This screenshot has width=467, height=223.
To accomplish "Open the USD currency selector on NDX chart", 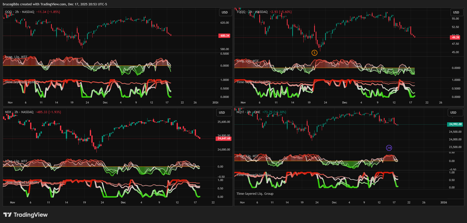I will click(222, 112).
